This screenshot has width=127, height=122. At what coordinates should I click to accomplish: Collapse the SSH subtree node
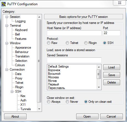point(12,92)
